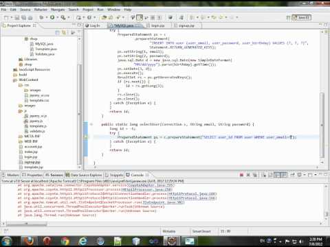
Task: Switch to the Snippets tab
Action: pos(114,175)
